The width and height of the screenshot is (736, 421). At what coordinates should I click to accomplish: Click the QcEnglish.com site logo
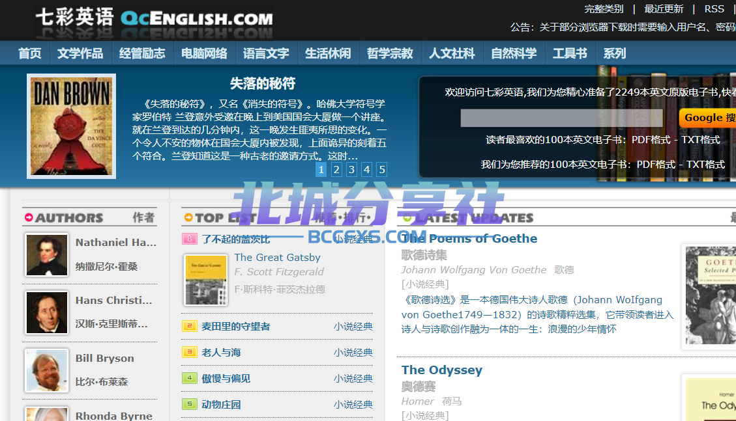pos(154,18)
